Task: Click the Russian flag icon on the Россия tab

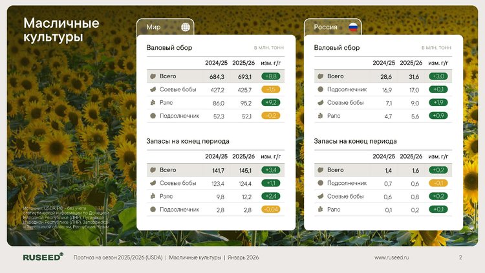Action: pos(353,27)
